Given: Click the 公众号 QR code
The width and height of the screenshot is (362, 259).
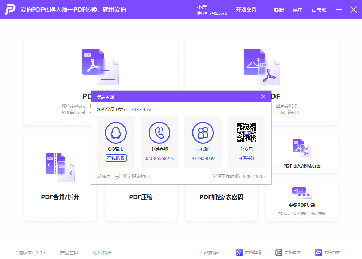Looking at the screenshot, I should [247, 133].
